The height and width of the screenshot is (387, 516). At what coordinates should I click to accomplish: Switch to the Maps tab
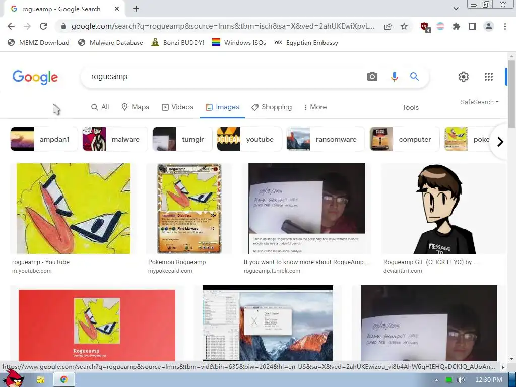tap(135, 107)
